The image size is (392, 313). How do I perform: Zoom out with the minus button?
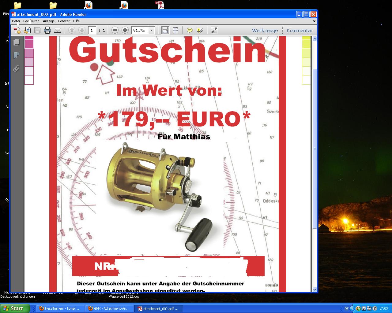[115, 30]
